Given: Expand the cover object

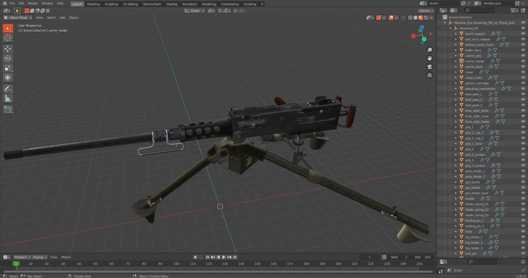Looking at the screenshot, I should [456, 72].
